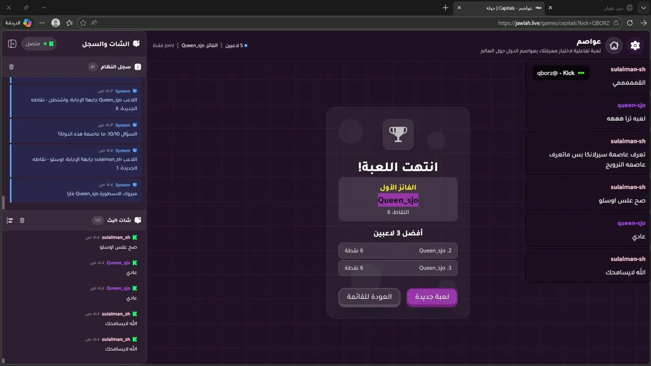Screen dimensions: 651x366
Task: Click the system log info icon
Action: tap(138, 67)
